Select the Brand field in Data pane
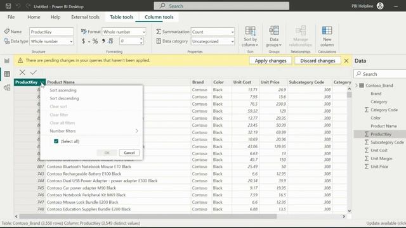The height and width of the screenshot is (228, 406). click(x=376, y=94)
